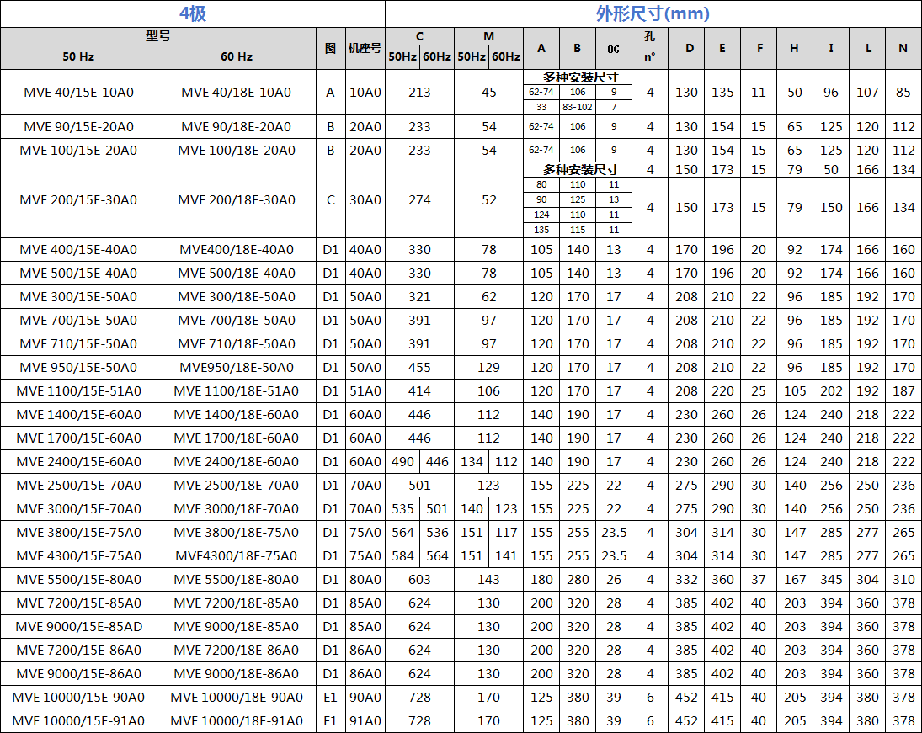Click model cell MVE 5500/15E-80A0
This screenshot has height=733, width=922.
click(x=78, y=580)
